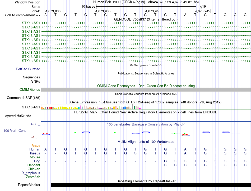The height and width of the screenshot is (191, 251).
Task: Open 'Publications: Sequences in Scientific Articles' title
Action: (x=146, y=73)
